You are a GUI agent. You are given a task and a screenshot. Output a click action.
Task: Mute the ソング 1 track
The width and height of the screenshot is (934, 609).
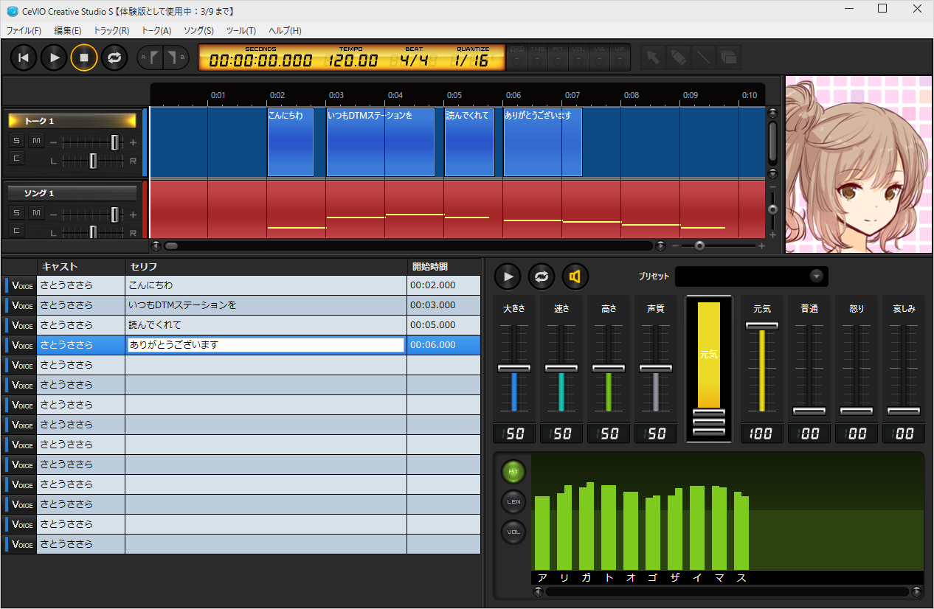click(36, 212)
